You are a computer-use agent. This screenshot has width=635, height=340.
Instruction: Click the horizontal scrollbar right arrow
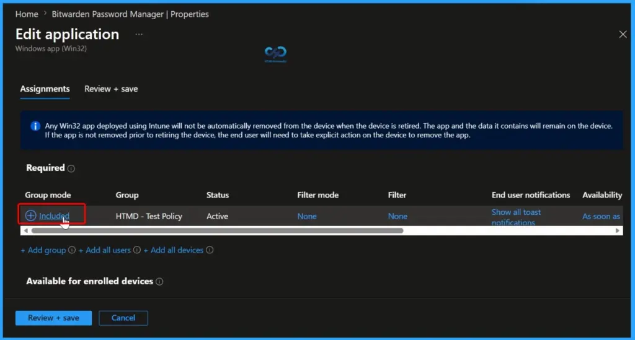point(617,230)
